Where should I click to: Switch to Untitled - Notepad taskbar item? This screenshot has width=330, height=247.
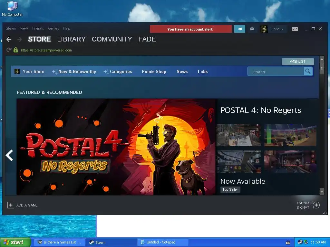(x=163, y=242)
